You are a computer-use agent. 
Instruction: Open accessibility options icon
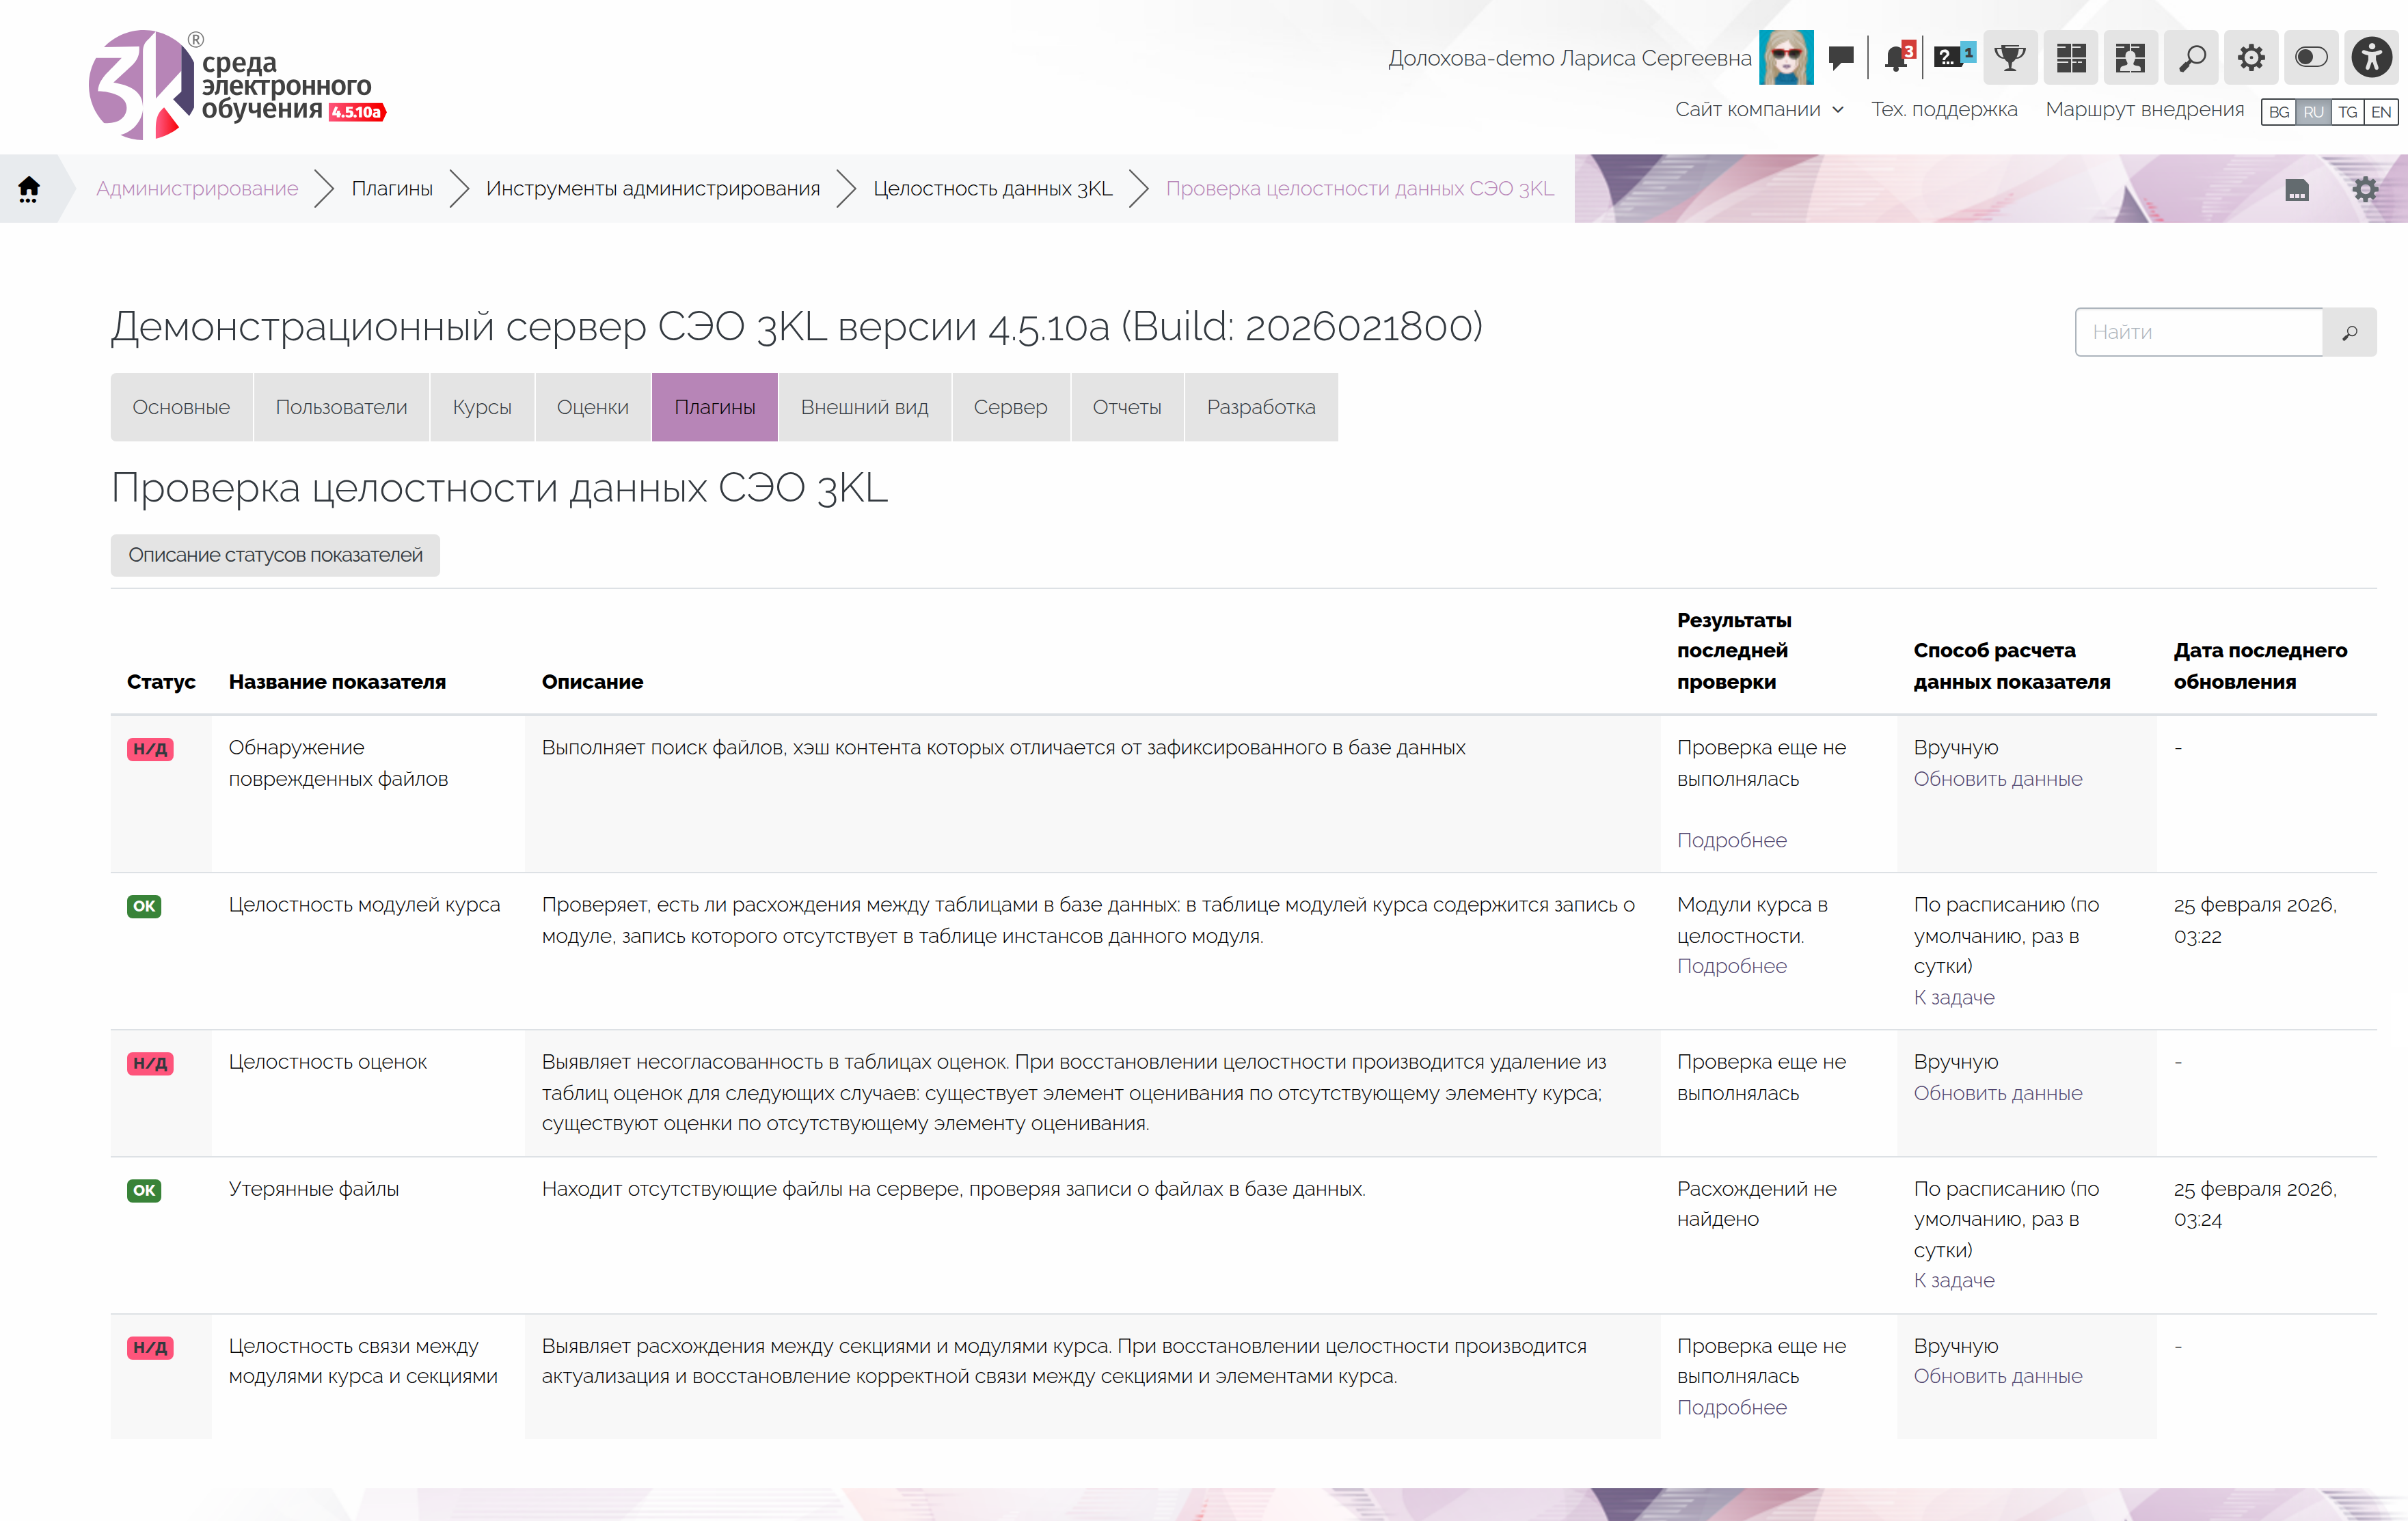(2371, 57)
